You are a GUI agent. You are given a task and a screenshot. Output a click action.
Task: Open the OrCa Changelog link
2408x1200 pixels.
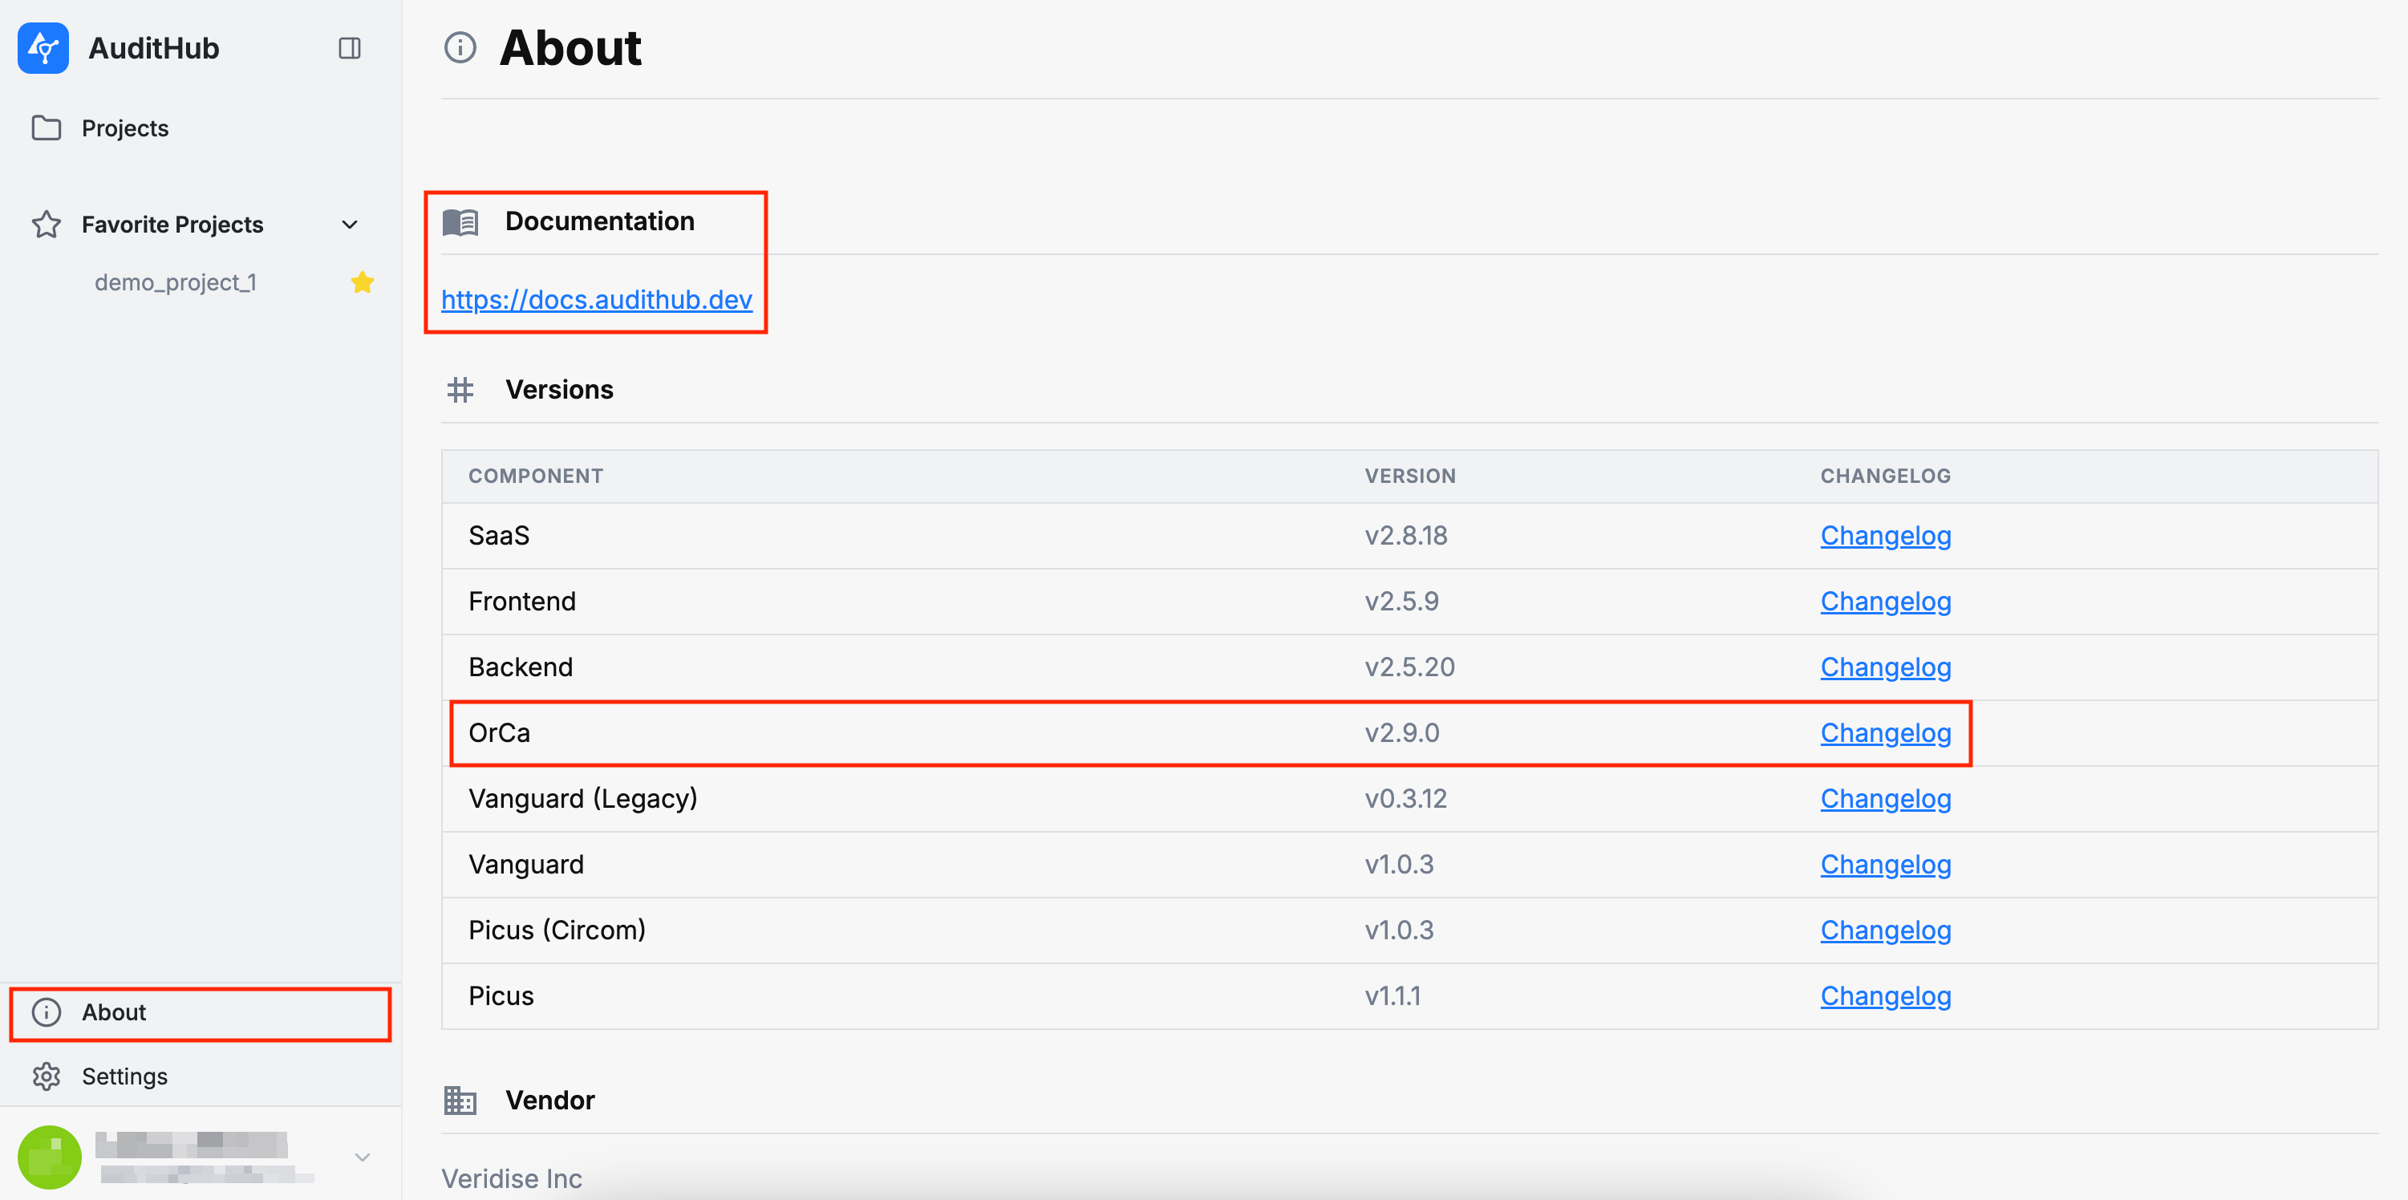[1884, 734]
